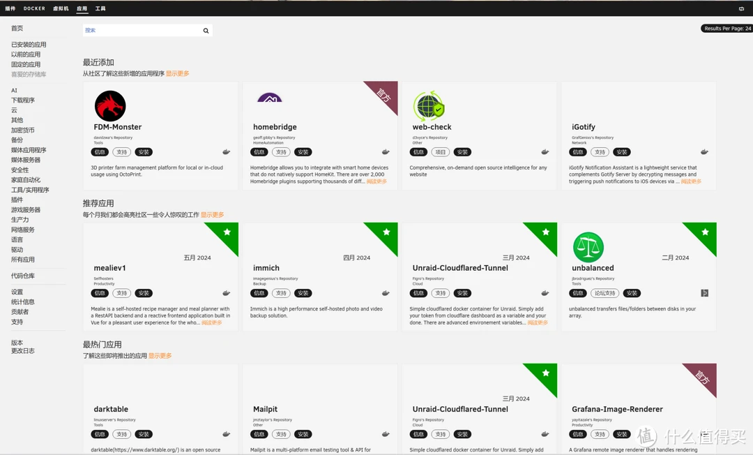Open 以前的应用 in sidebar
Viewport: 753px width, 455px height.
click(26, 54)
